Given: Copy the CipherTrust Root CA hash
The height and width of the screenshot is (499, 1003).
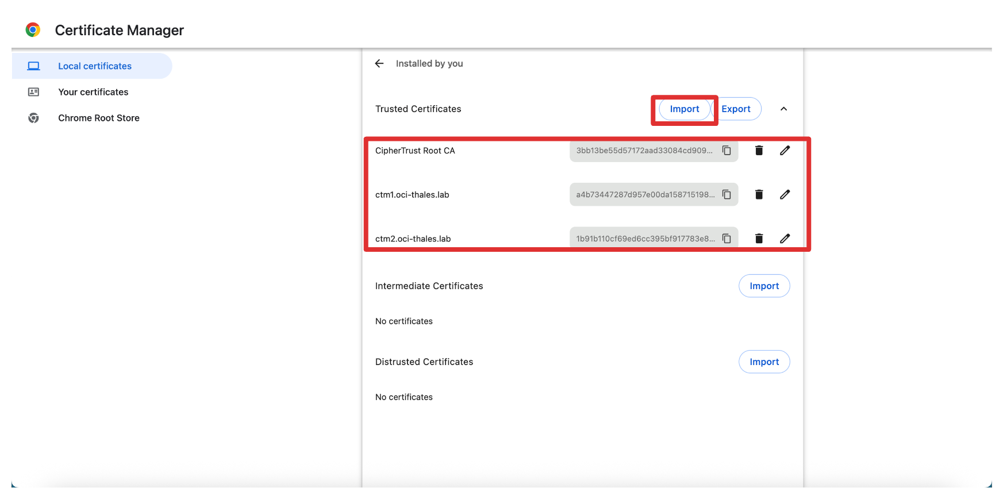Looking at the screenshot, I should point(727,151).
